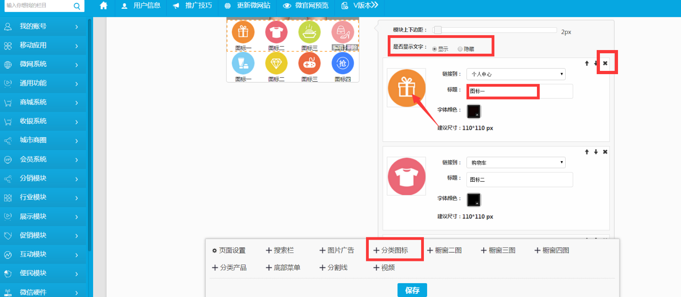The height and width of the screenshot is (297, 681).
Task: Add 分类图标 module
Action: [x=391, y=250]
